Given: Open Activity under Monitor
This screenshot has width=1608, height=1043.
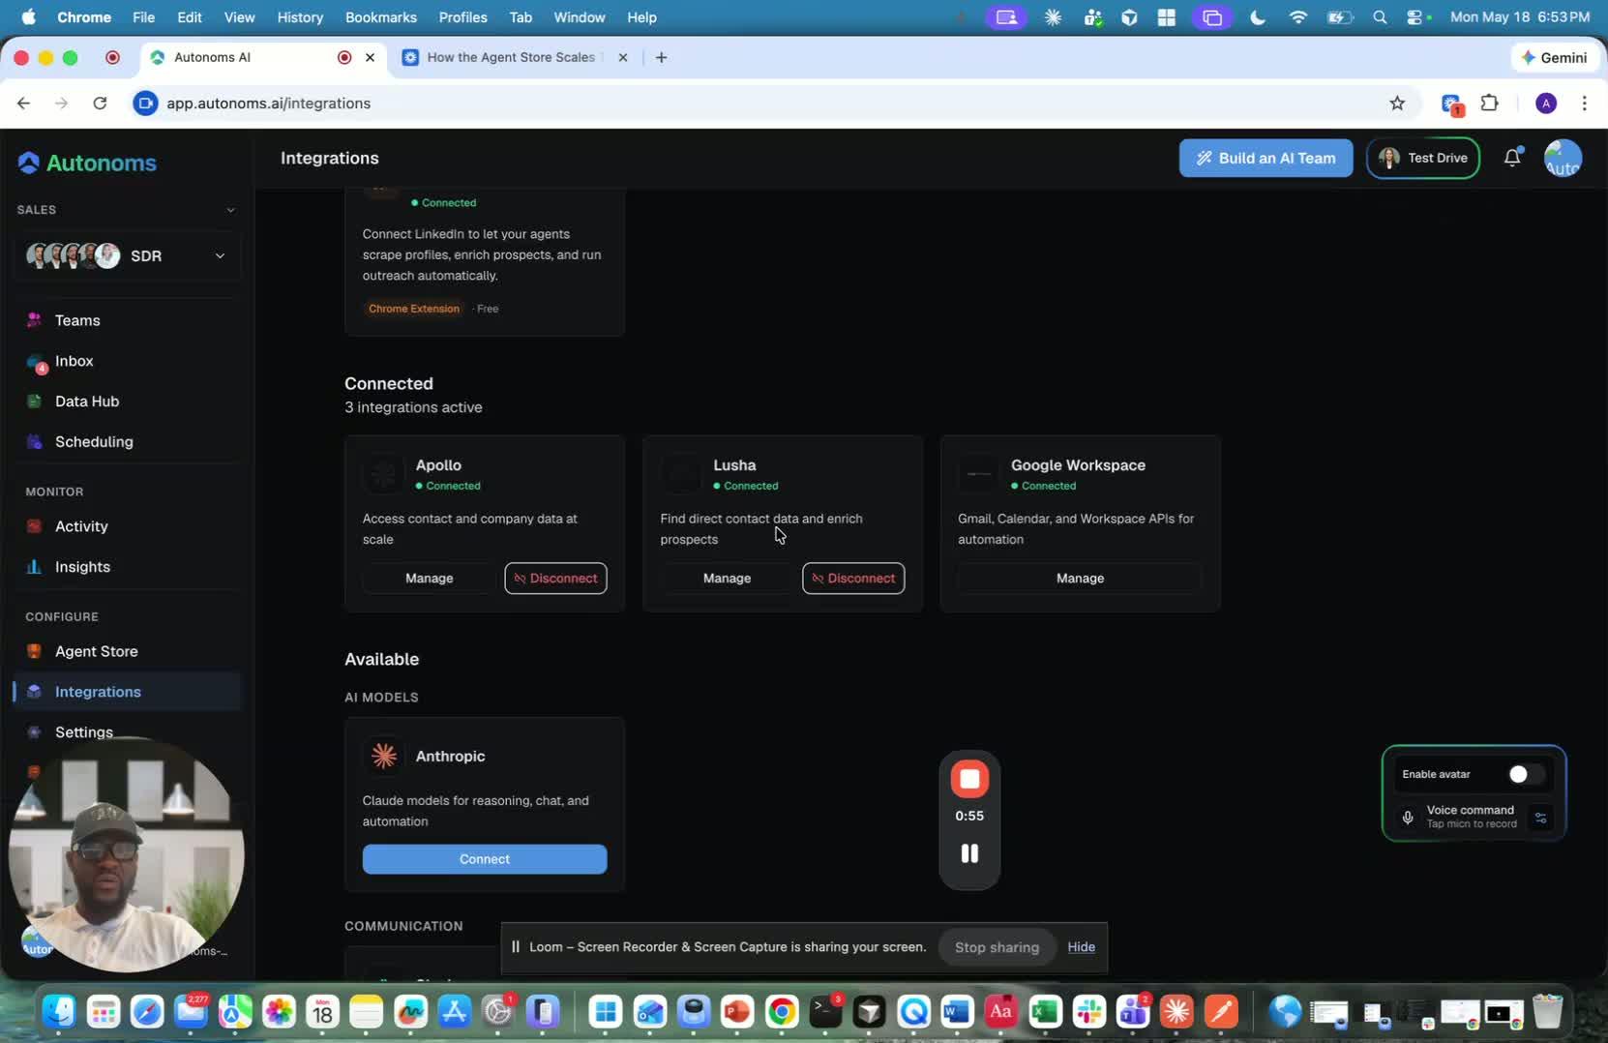Looking at the screenshot, I should click(x=81, y=526).
